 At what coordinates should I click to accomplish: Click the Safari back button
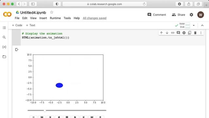[19, 4]
